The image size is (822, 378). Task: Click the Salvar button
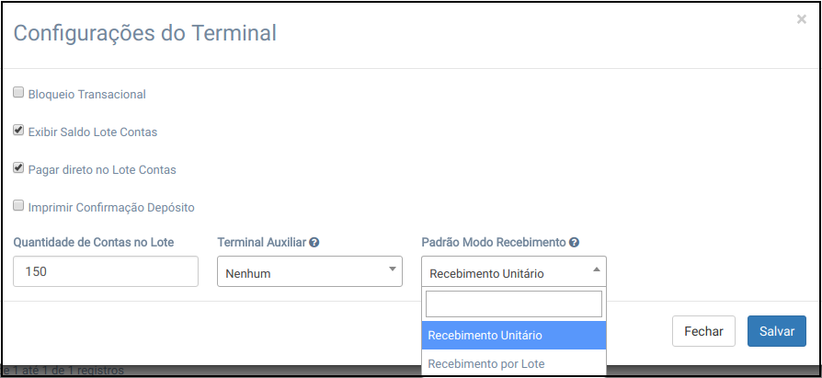click(776, 331)
